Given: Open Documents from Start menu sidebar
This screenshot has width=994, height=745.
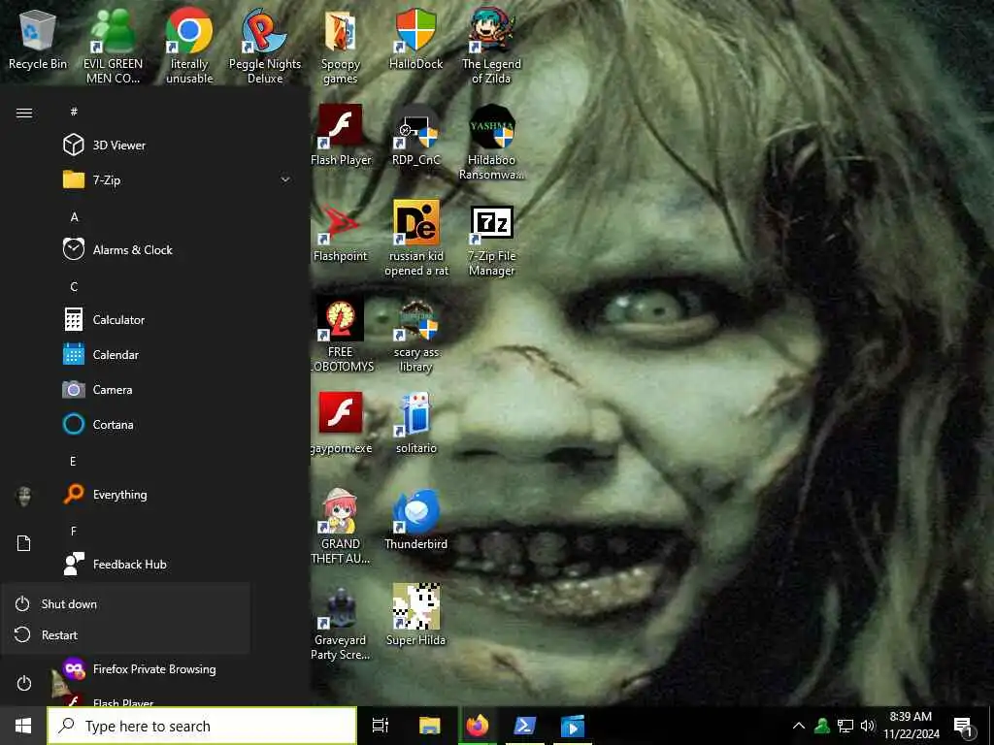Looking at the screenshot, I should click(24, 543).
